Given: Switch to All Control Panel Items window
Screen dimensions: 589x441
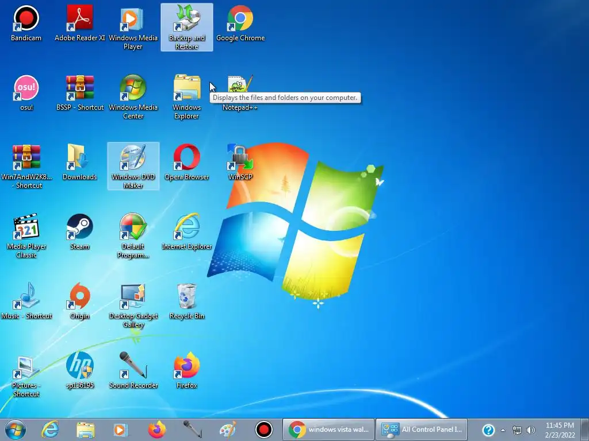Looking at the screenshot, I should tap(422, 430).
